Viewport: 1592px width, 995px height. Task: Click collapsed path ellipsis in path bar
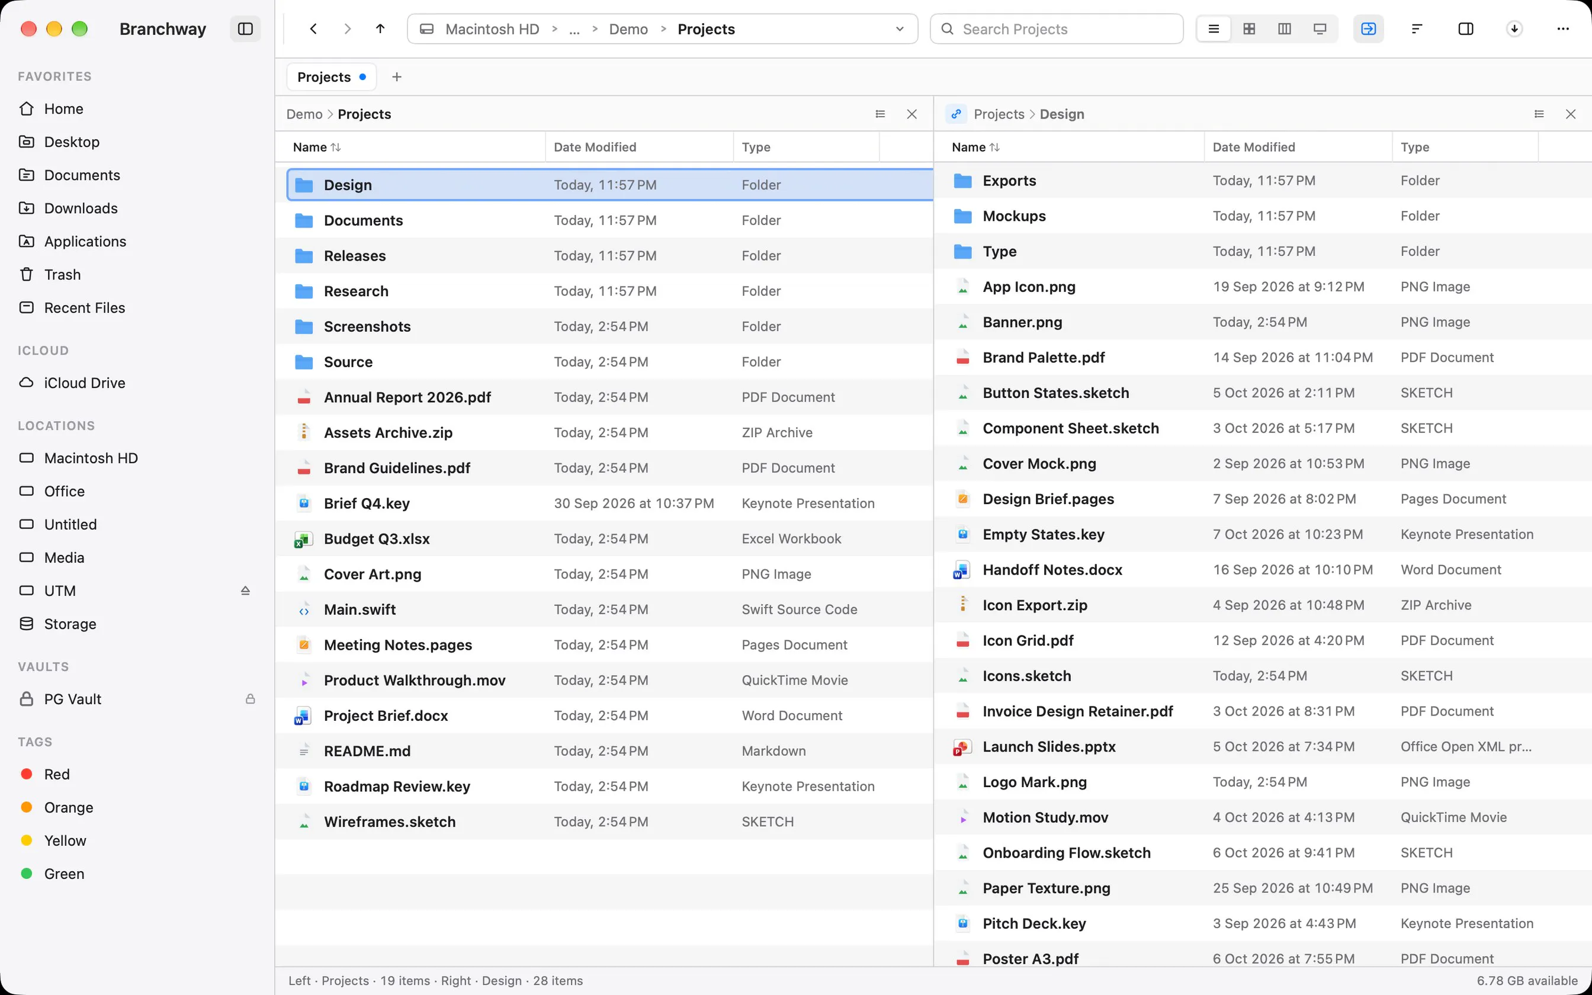[x=574, y=29]
